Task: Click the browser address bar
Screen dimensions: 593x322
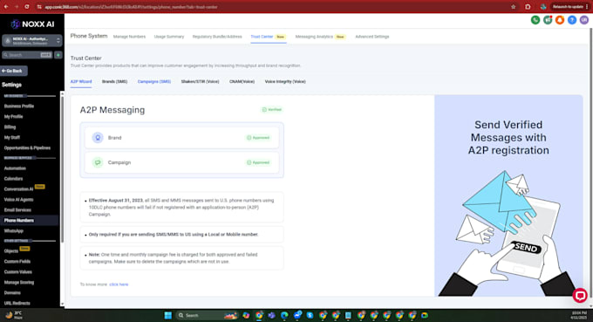Action: (x=272, y=7)
